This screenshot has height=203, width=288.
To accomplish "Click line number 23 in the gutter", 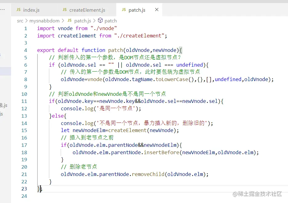I will point(24,189).
